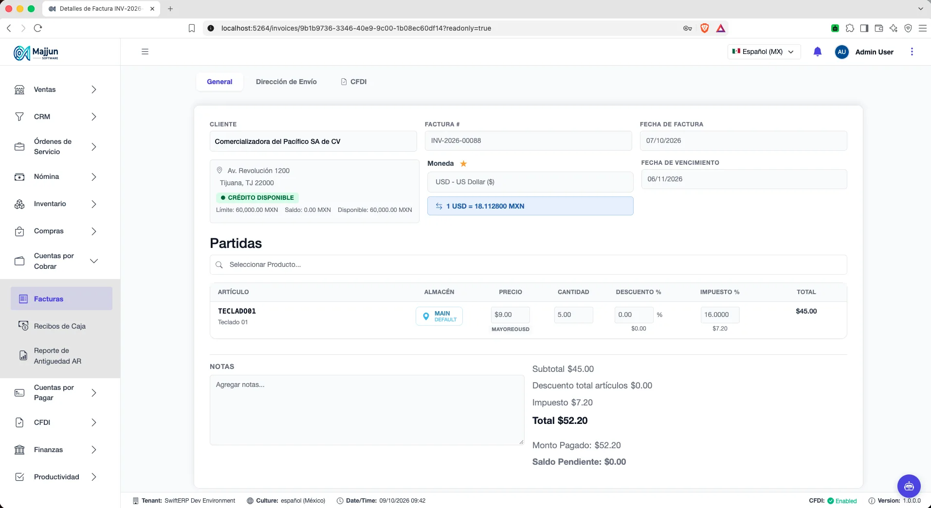The width and height of the screenshot is (931, 508).
Task: Click the Agregar notas text area
Action: pyautogui.click(x=367, y=409)
